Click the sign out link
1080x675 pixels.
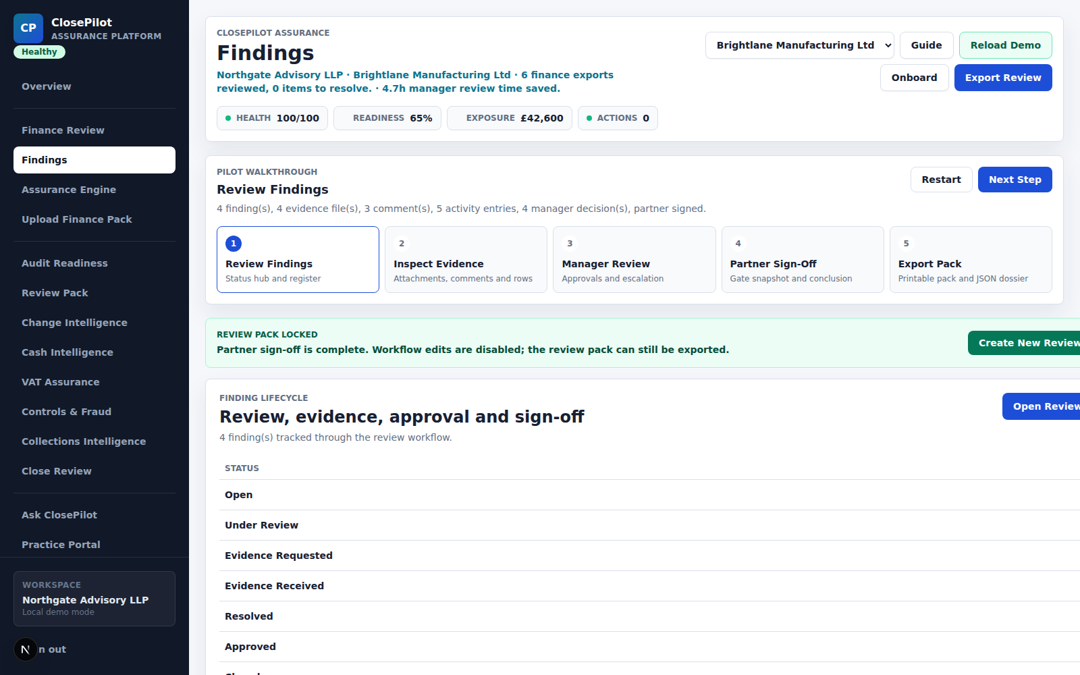(52, 649)
